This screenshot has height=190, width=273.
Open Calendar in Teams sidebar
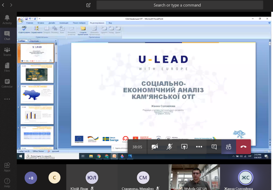point(7,83)
